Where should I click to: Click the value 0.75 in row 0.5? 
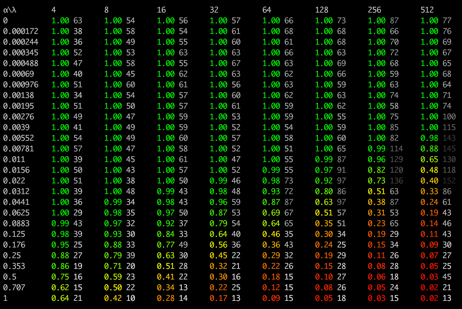[60, 277]
